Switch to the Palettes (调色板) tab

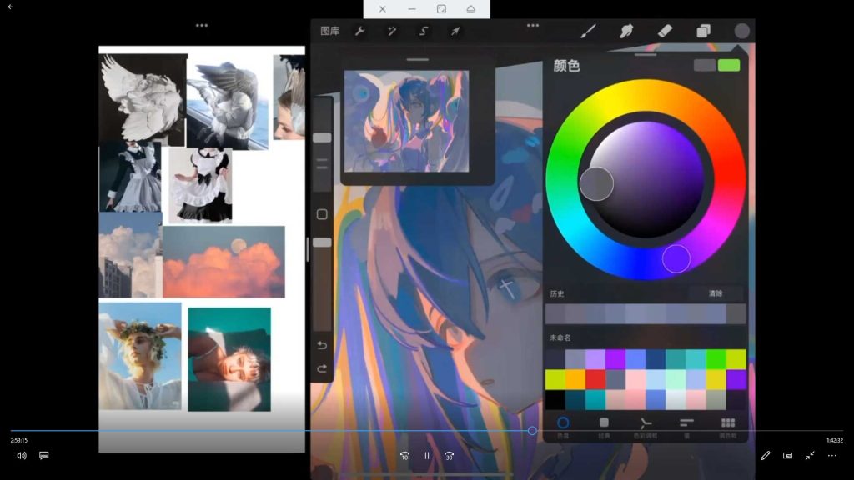[727, 427]
